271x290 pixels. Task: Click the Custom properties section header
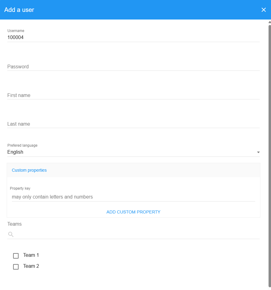click(29, 170)
